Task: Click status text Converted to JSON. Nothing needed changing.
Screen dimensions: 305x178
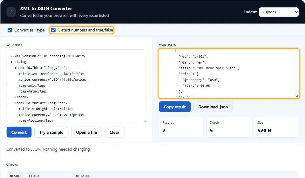Action: coord(48,149)
